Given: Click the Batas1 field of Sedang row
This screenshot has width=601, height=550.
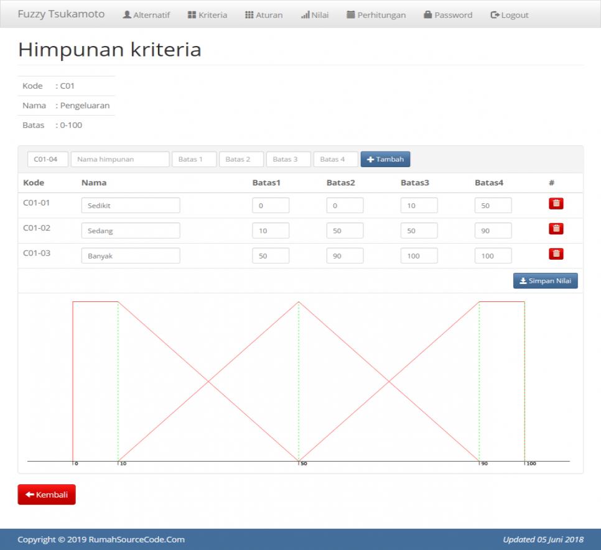Looking at the screenshot, I should point(271,229).
